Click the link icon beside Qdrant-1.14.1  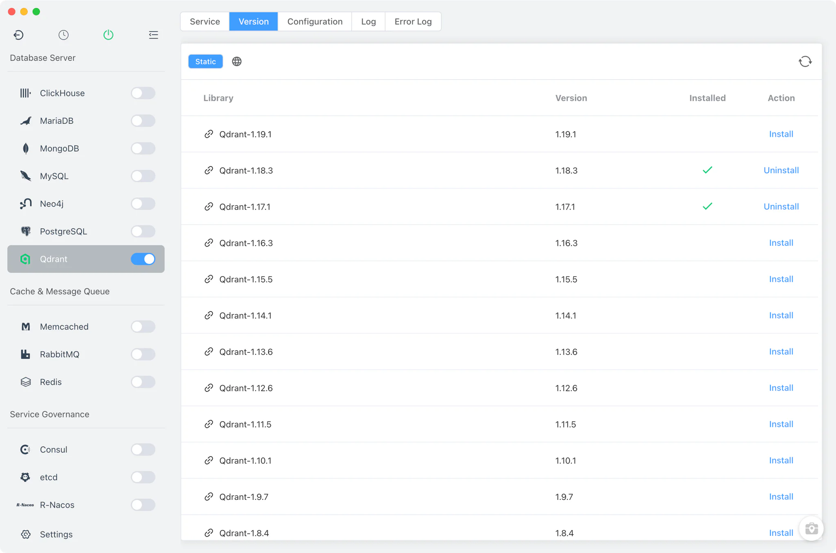pos(209,315)
